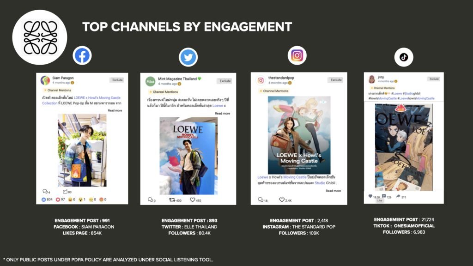Image resolution: width=473 pixels, height=266 pixels.
Task: Open Studio link in thestandardpop caption
Action: [320, 183]
